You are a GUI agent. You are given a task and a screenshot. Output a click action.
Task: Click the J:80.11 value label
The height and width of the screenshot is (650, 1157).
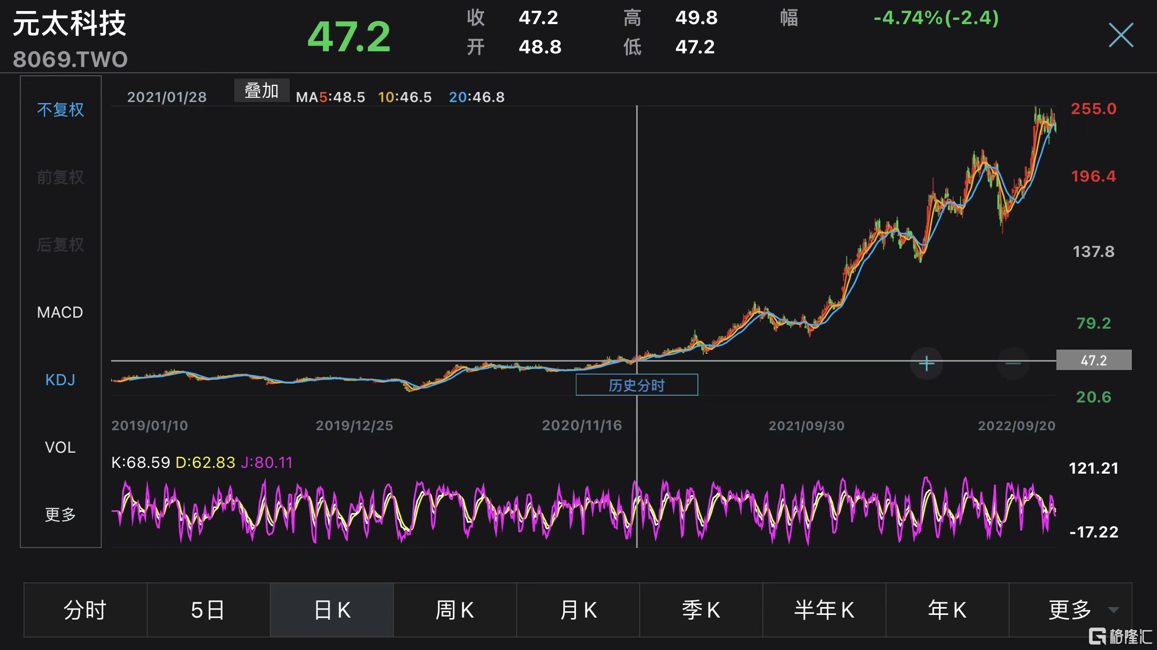coord(267,463)
